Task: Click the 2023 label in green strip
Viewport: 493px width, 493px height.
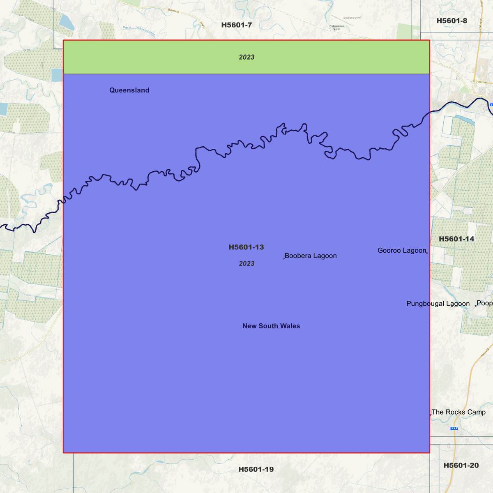Action: coord(246,57)
